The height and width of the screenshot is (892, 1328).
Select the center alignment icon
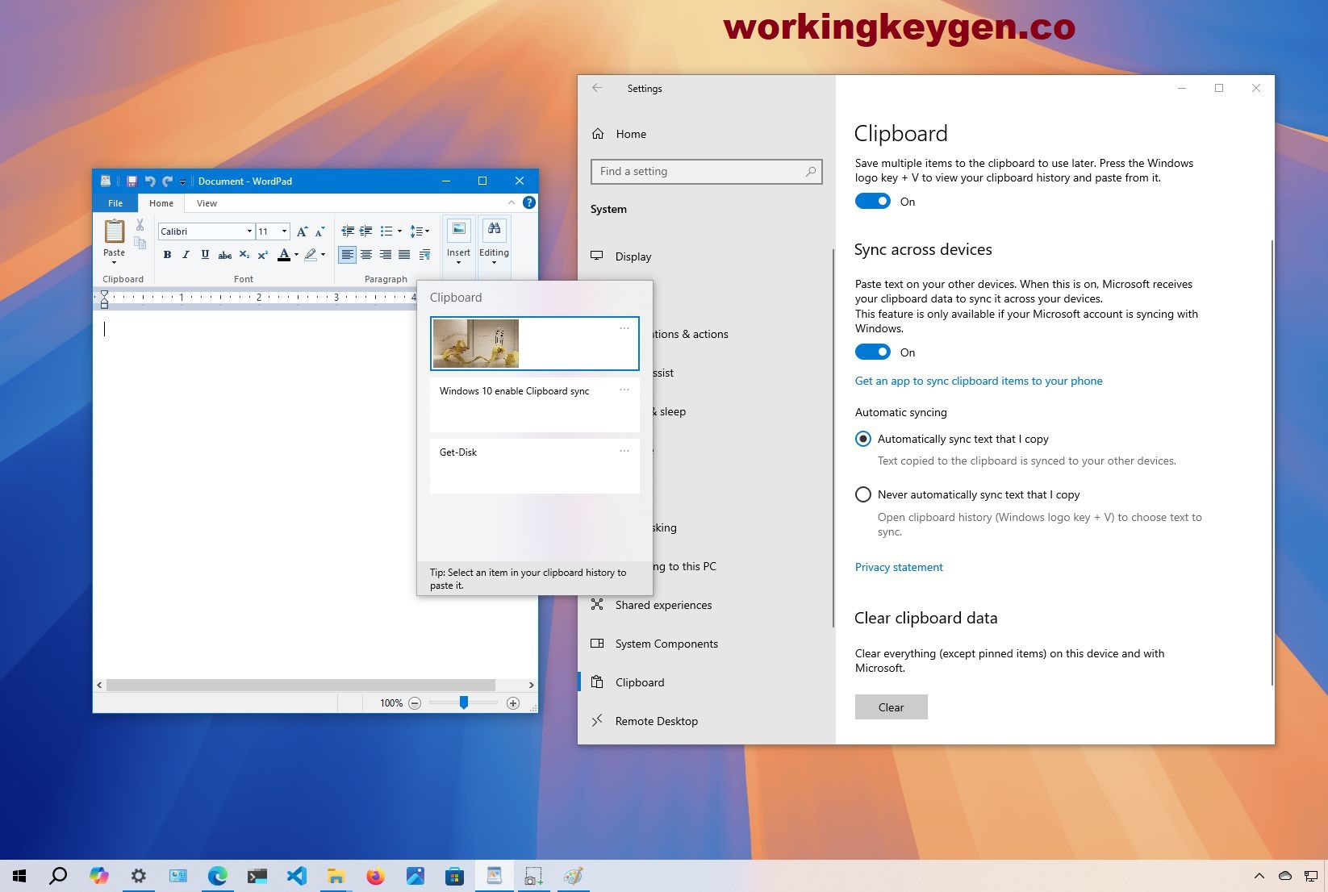[x=366, y=255]
